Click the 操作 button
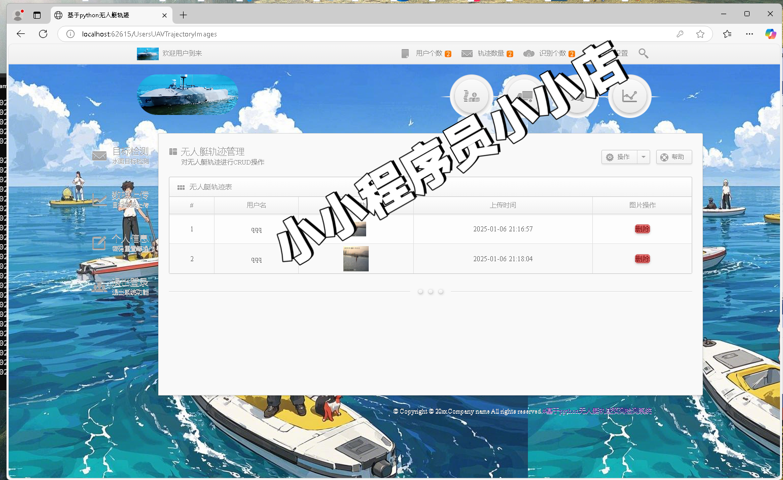This screenshot has height=480, width=783. pos(619,157)
